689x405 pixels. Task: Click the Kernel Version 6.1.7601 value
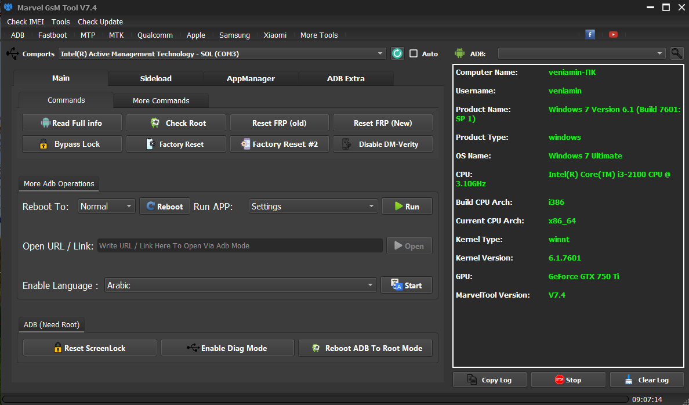565,258
